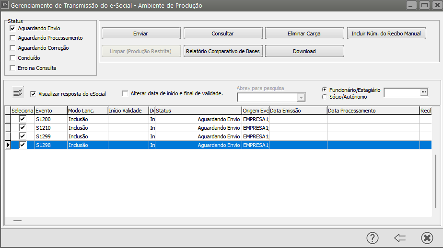
Task: Check Alterar data de início e final de validade
Action: click(126, 93)
